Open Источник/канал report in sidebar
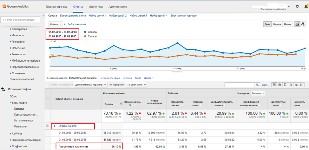Viewport: 309px width, 150px height. pos(24,120)
